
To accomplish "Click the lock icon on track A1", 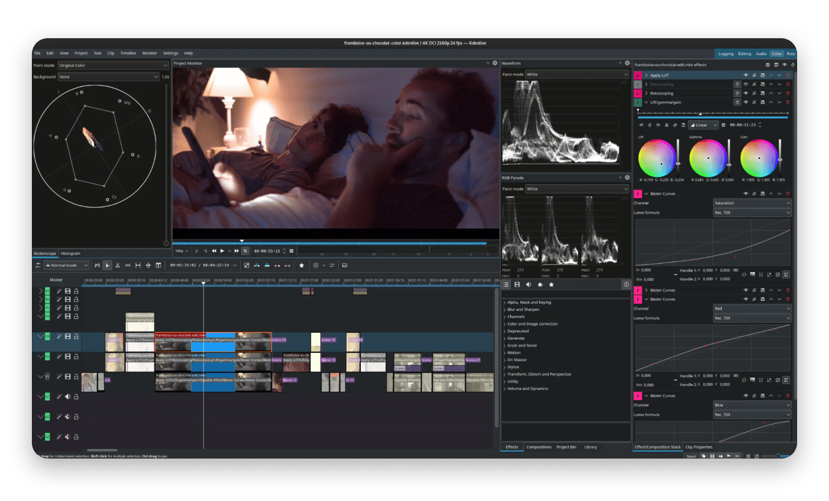I will click(x=76, y=397).
